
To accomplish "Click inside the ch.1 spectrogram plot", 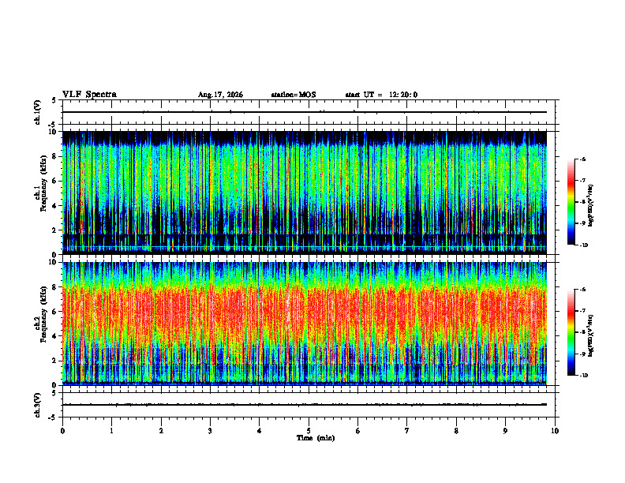I will pos(305,193).
